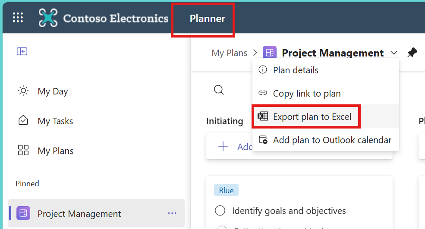Screen dimensions: 425x229
Task: Open My Plans in sidebar
Action: [55, 151]
